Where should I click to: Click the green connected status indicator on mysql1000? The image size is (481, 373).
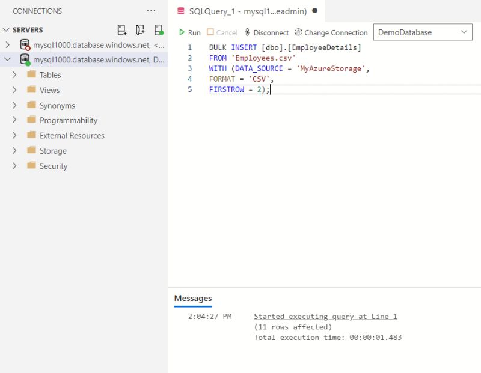pos(28,64)
